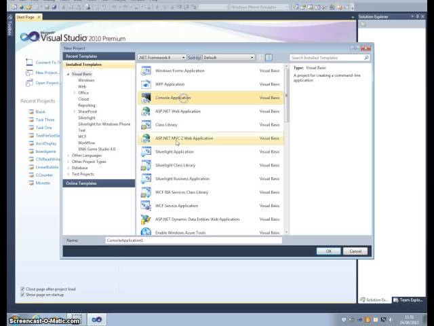Select the Silverlight Application template icon
Image resolution: width=434 pixels, height=326 pixels.
tap(146, 152)
